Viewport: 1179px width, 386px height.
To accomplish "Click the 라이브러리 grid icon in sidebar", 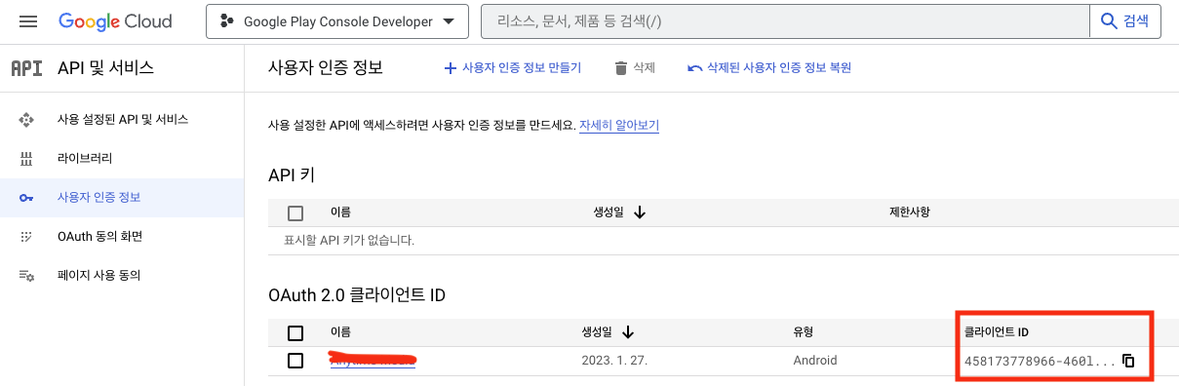I will click(27, 158).
